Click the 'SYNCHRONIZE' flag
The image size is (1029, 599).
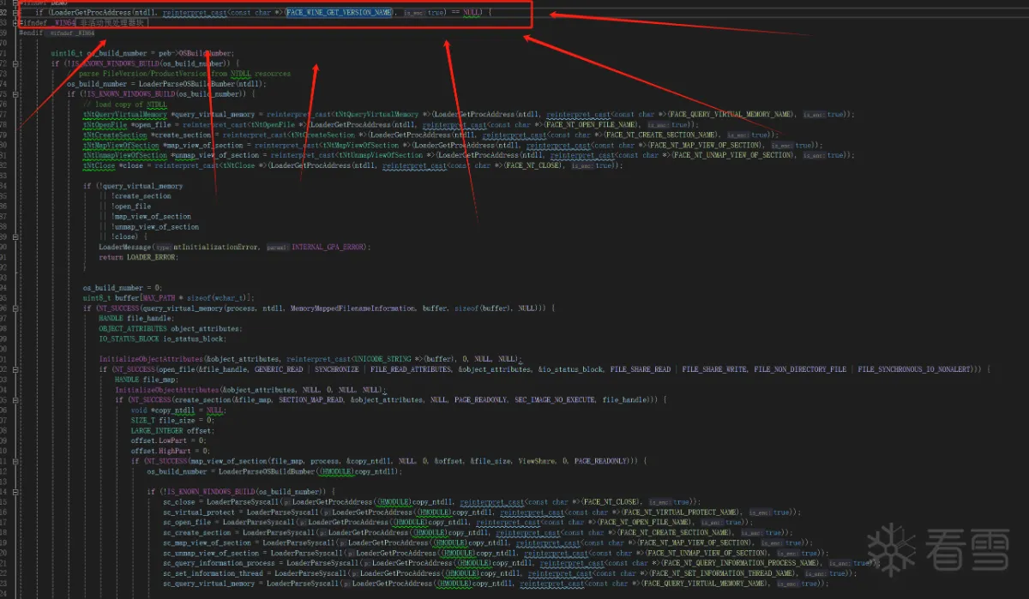click(x=337, y=369)
